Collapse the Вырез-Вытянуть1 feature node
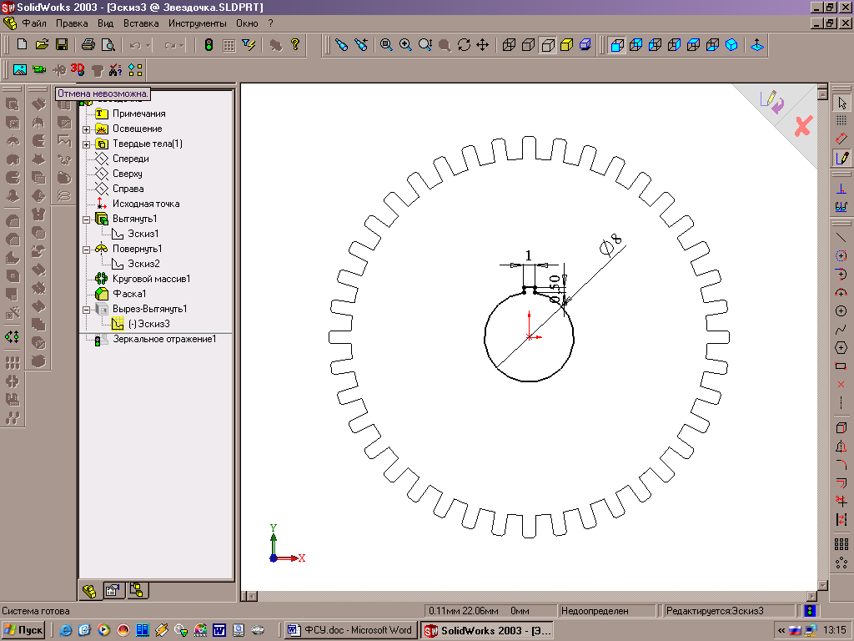The height and width of the screenshot is (641, 854). coord(86,309)
